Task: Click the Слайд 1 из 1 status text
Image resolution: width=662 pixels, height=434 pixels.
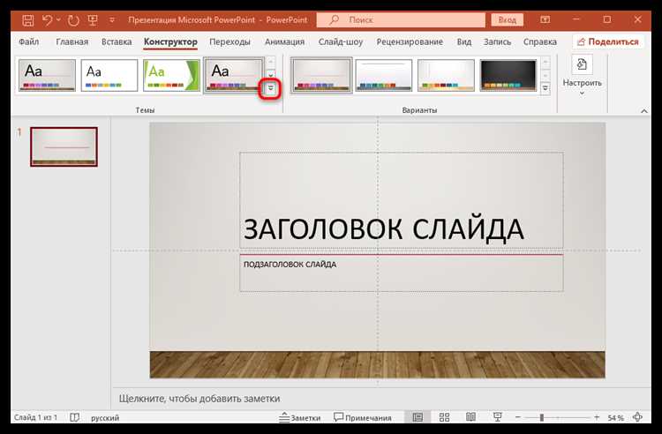Action: point(35,417)
